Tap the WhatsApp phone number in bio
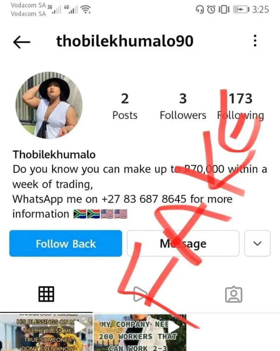This screenshot has height=351, width=280. coord(144,199)
